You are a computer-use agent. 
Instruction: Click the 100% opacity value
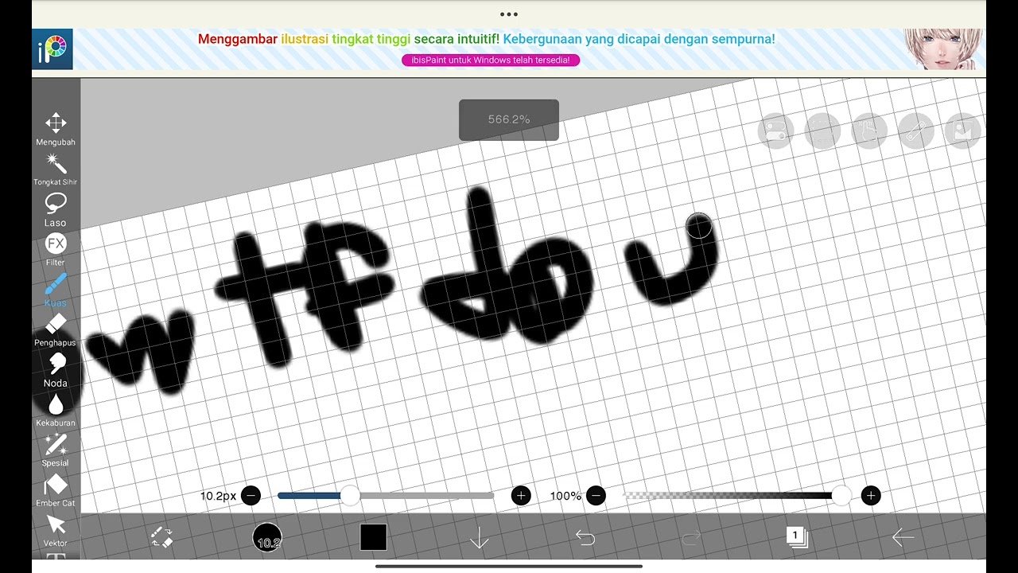565,496
